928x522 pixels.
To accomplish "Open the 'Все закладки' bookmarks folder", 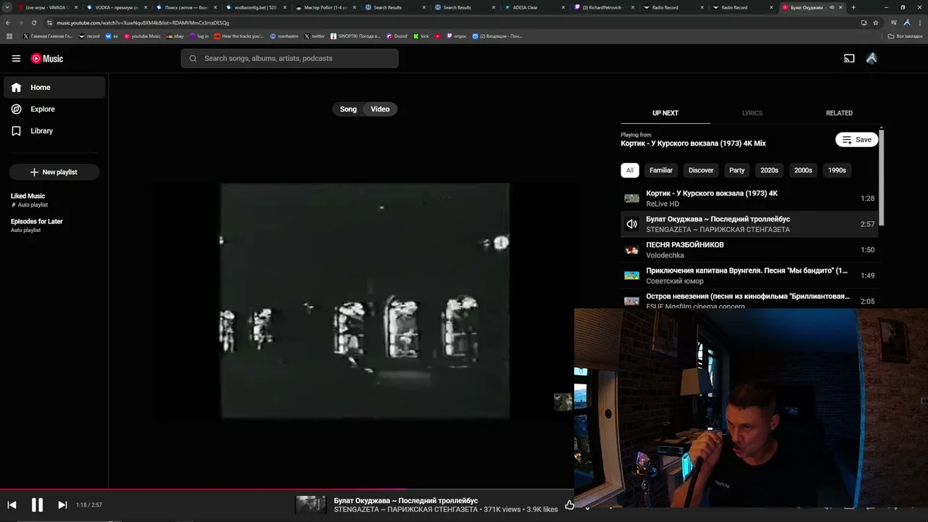I will [906, 36].
